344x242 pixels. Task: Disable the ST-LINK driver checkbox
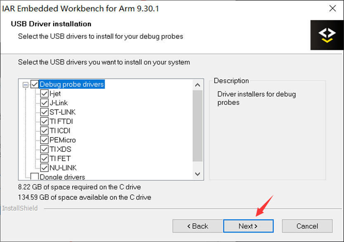click(45, 112)
